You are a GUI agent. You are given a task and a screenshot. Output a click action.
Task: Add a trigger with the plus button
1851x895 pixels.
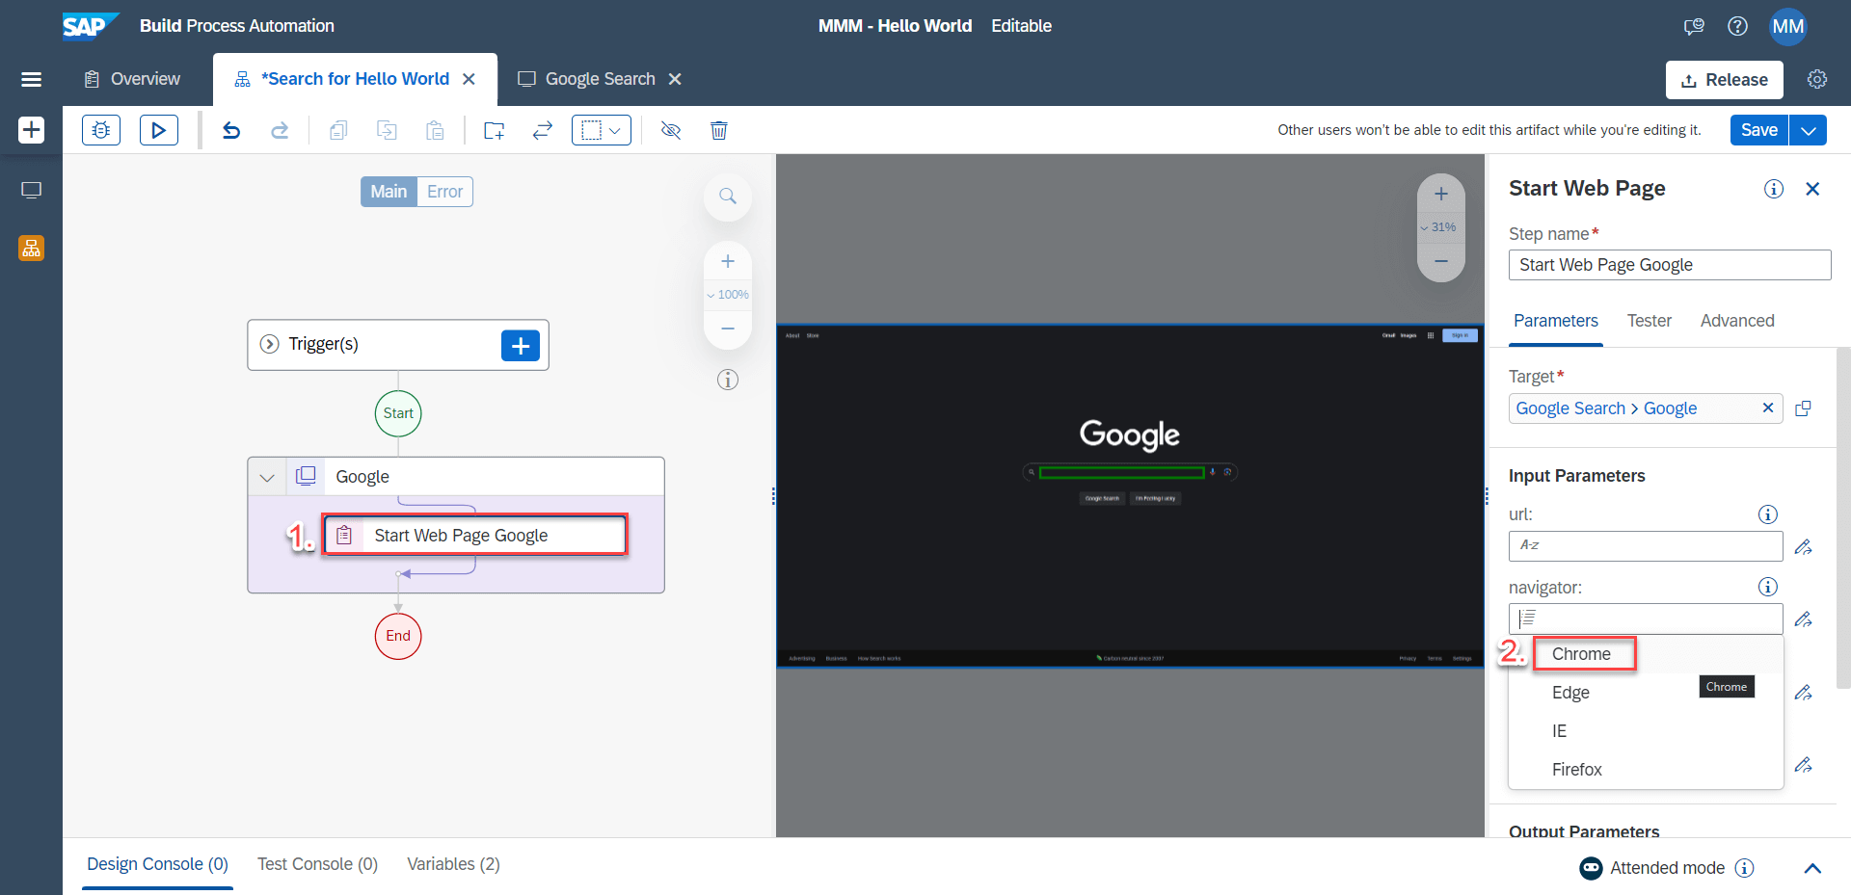(521, 346)
